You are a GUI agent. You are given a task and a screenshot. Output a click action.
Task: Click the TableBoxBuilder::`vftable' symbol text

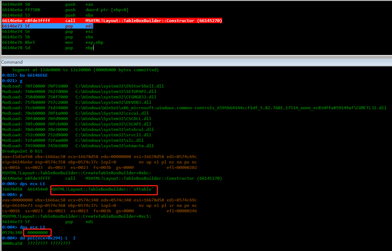click(102, 189)
